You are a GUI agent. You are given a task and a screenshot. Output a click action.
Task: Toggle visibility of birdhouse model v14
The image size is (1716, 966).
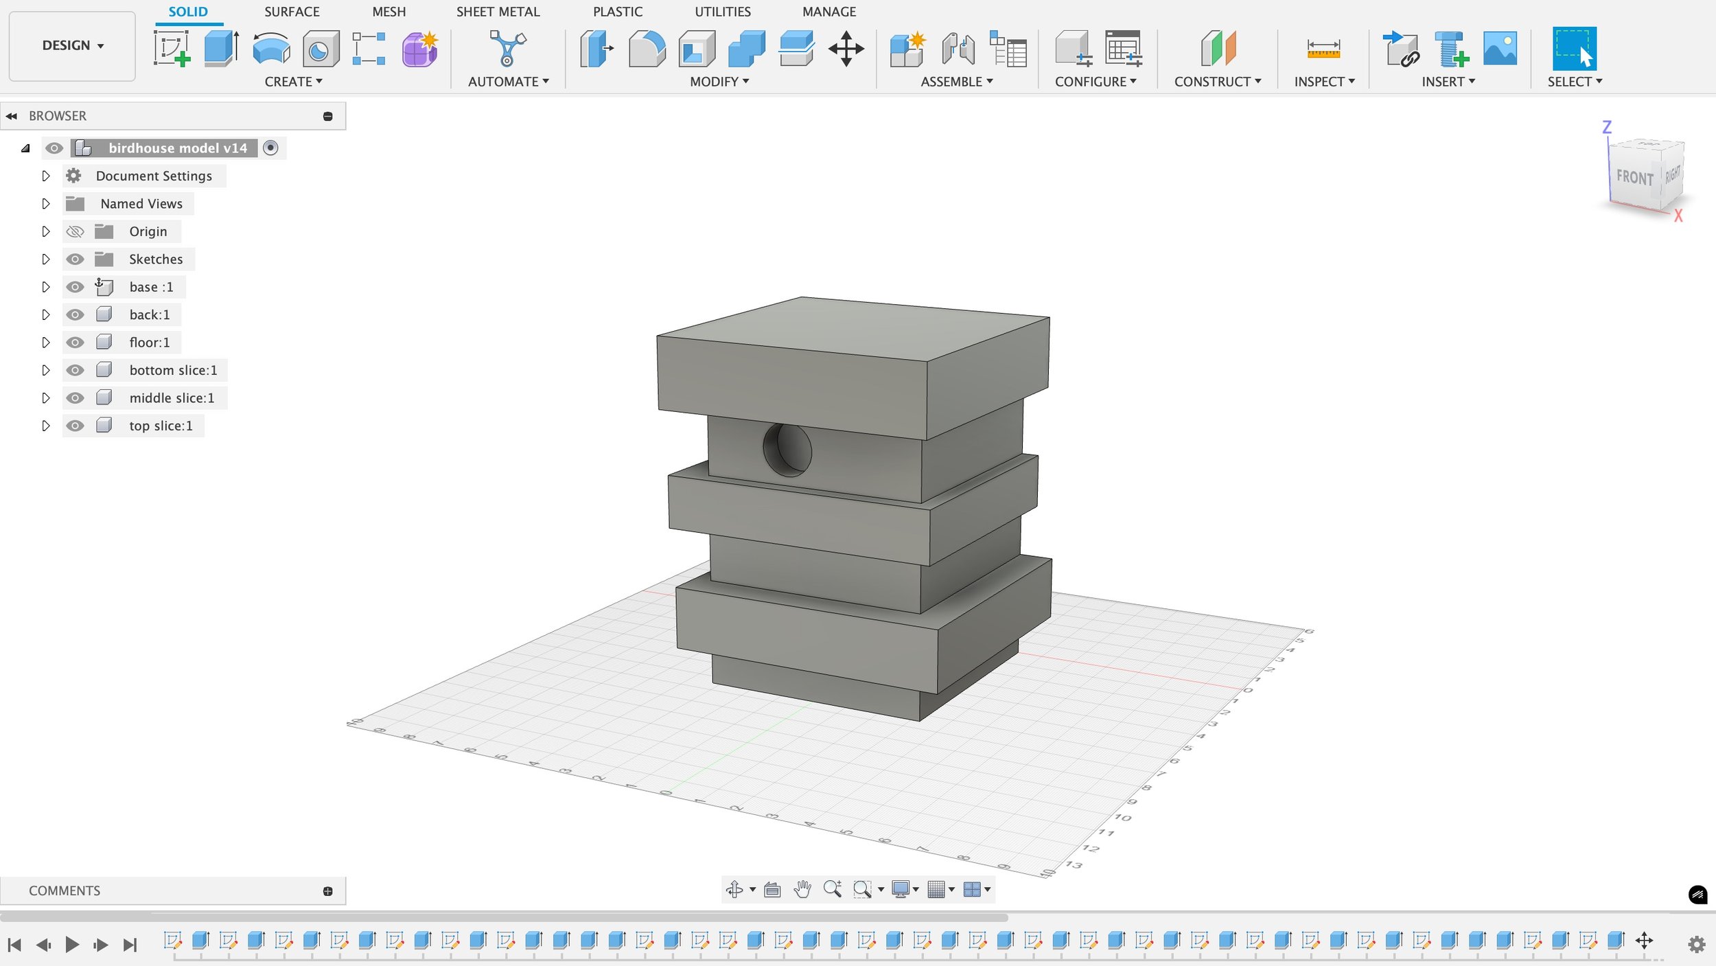pyautogui.click(x=54, y=148)
